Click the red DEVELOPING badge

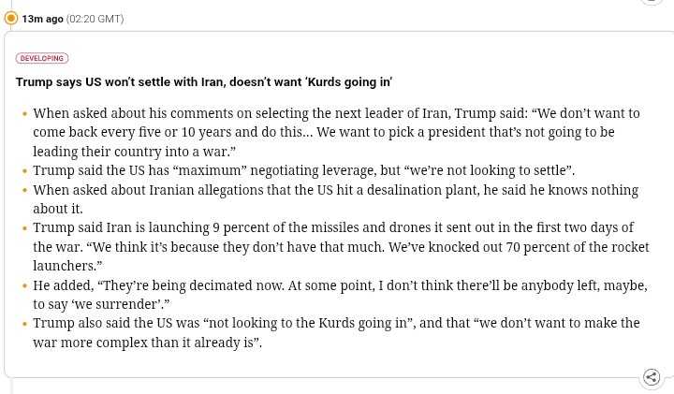(x=42, y=58)
